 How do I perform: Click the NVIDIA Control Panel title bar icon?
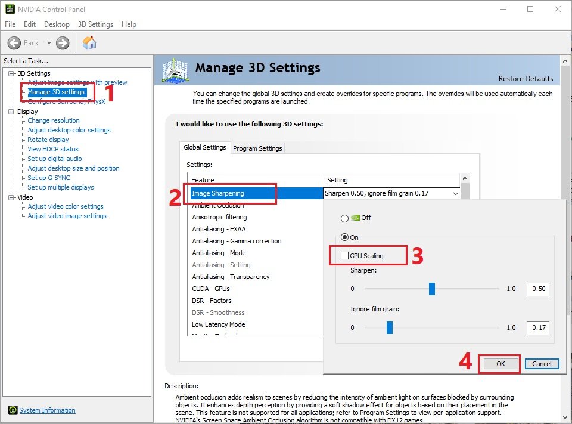(x=10, y=9)
